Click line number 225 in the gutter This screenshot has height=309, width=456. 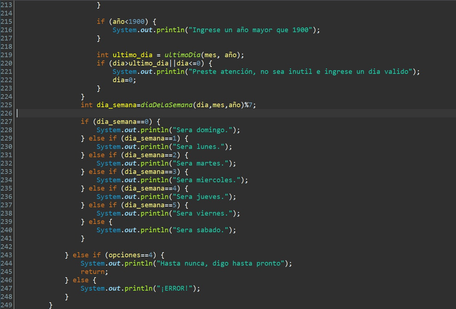(6, 105)
